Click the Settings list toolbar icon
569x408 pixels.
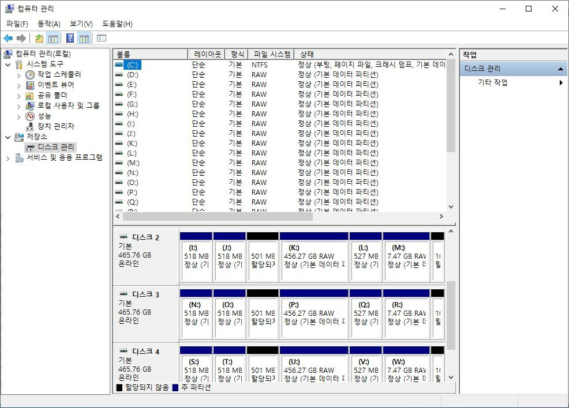click(102, 38)
